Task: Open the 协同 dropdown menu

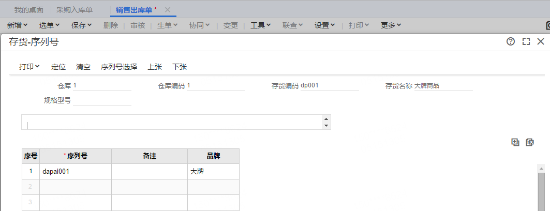Action: click(x=199, y=25)
